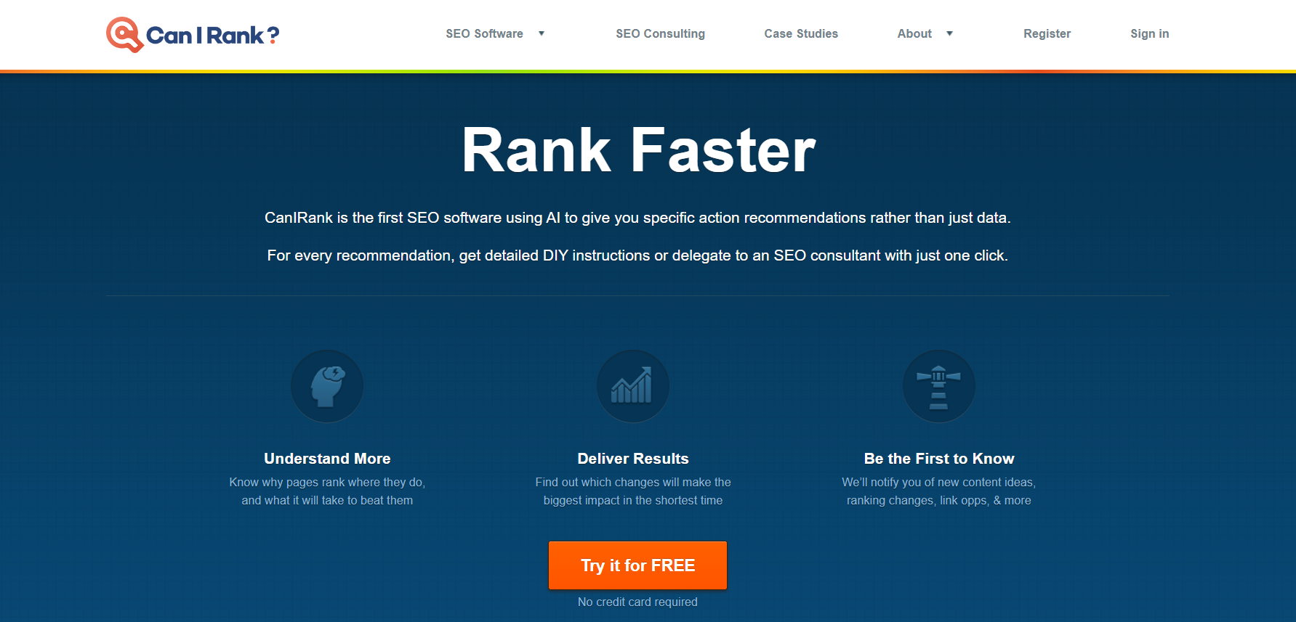Image resolution: width=1296 pixels, height=622 pixels.
Task: Click text "and what it will take to beat them"
Action: point(327,500)
